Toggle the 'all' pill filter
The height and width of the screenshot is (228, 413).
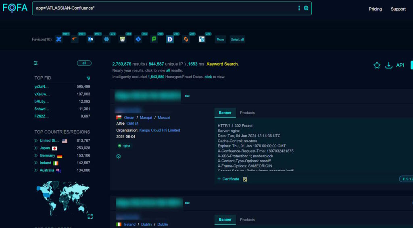click(x=84, y=63)
